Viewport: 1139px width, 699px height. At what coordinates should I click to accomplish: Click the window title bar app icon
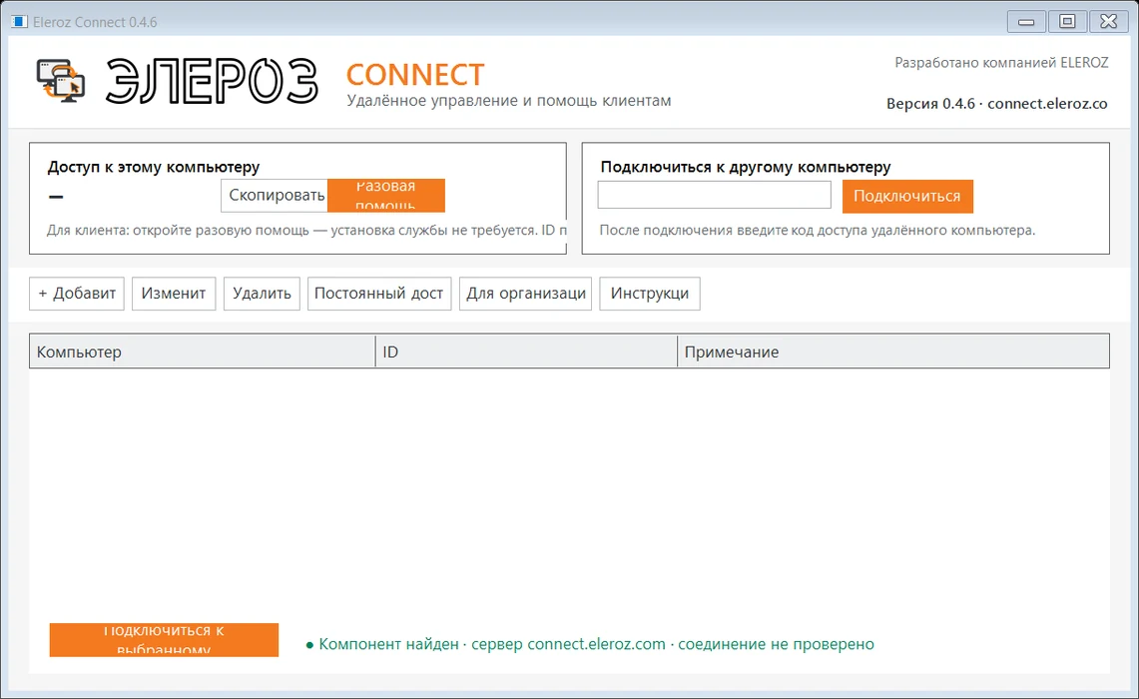point(19,22)
